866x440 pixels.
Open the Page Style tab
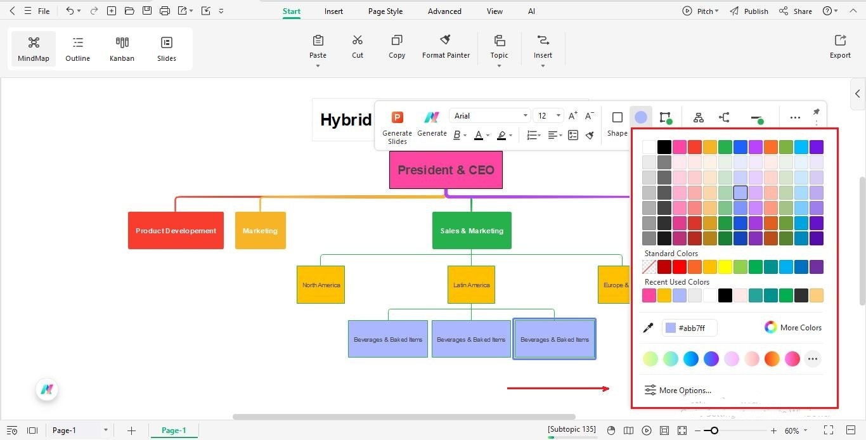(x=385, y=11)
